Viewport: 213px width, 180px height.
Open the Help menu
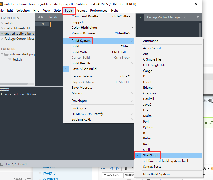pyautogui.click(x=114, y=11)
